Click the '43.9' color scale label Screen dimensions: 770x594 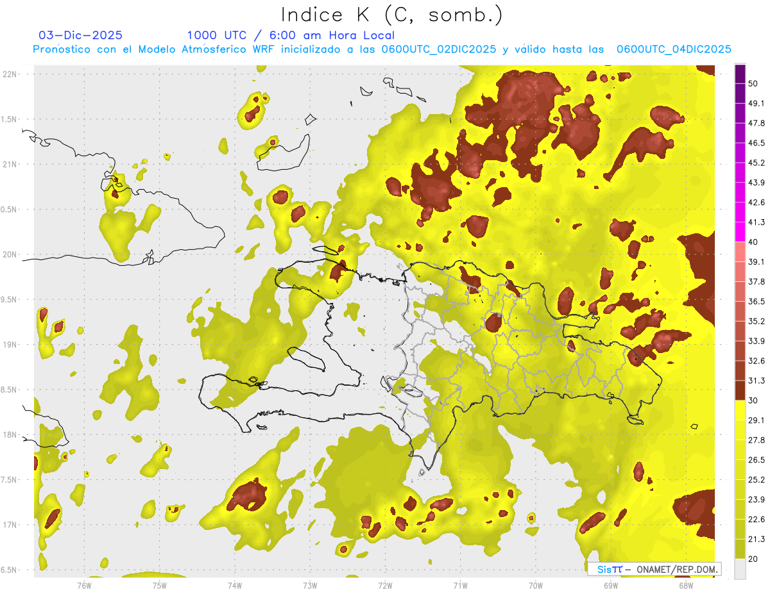[x=756, y=183]
